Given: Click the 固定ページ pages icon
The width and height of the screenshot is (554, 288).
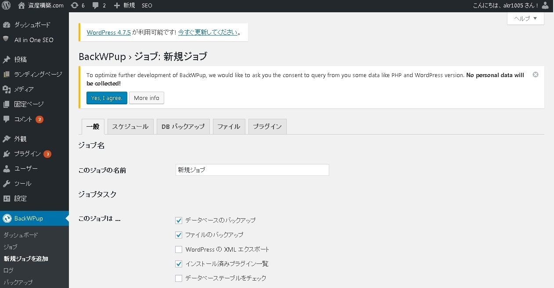Looking at the screenshot, I should coord(6,104).
